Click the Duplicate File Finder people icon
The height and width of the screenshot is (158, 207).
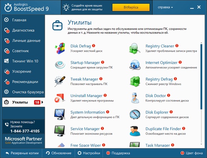[x=135, y=131]
